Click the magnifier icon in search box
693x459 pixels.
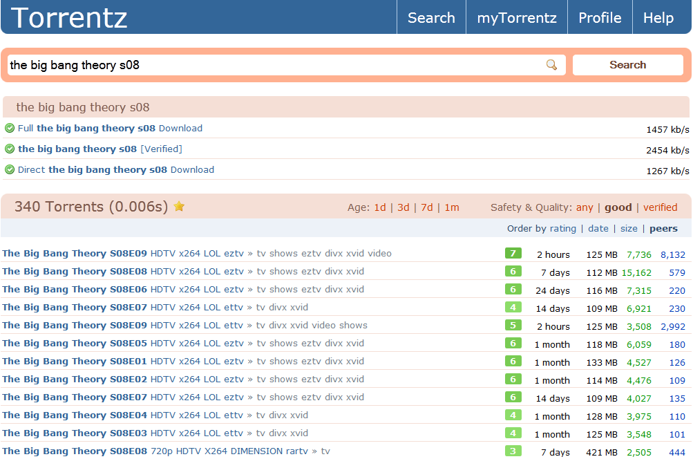551,65
